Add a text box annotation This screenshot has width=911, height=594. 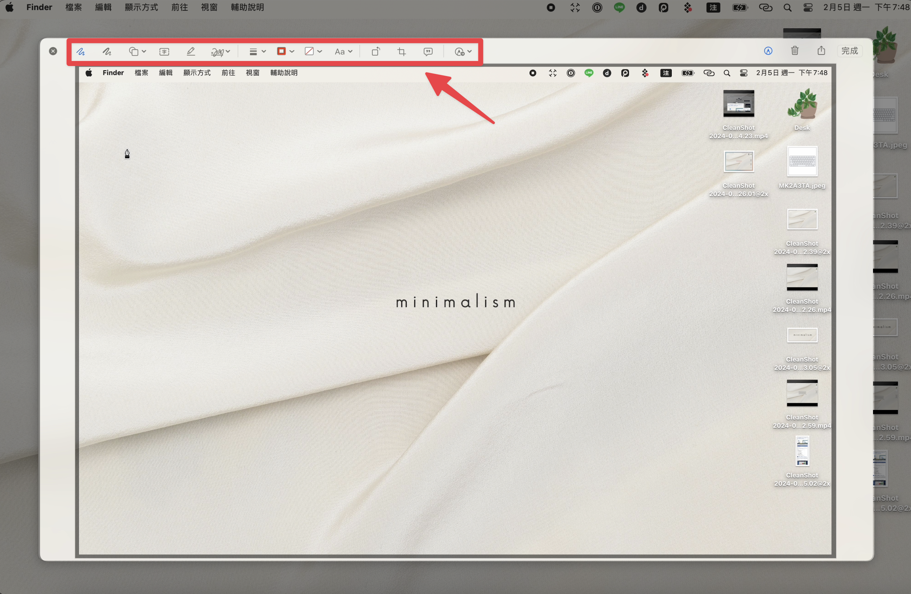coord(164,52)
